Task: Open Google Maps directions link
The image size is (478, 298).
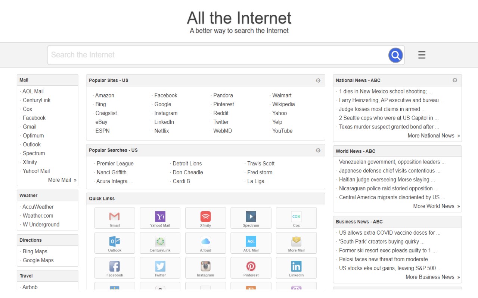Action: pos(38,260)
